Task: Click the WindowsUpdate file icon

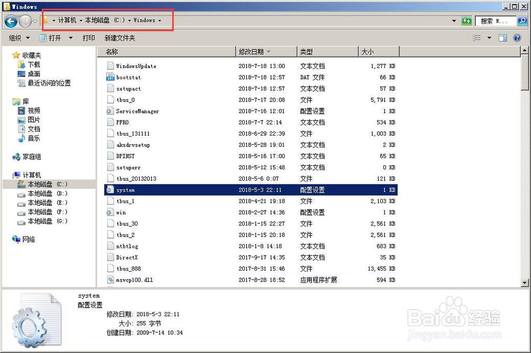Action: (110, 66)
